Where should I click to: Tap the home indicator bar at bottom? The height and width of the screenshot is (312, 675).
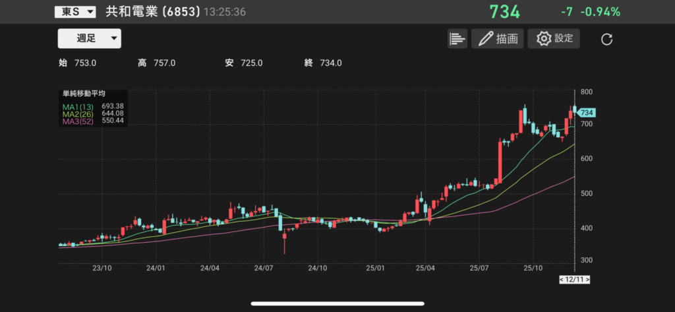(337, 304)
